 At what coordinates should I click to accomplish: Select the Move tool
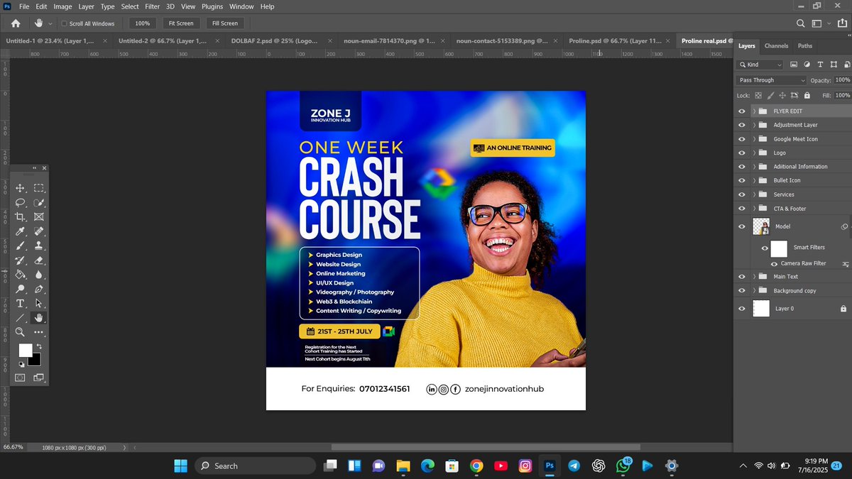coord(21,188)
